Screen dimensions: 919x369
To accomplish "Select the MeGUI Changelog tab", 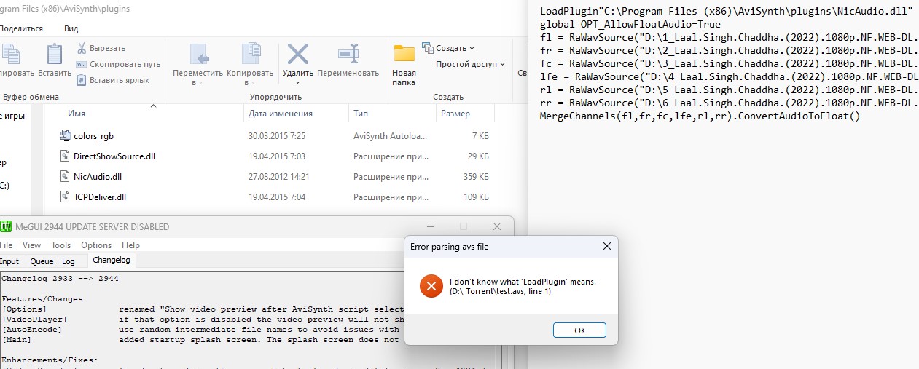I will click(x=111, y=260).
